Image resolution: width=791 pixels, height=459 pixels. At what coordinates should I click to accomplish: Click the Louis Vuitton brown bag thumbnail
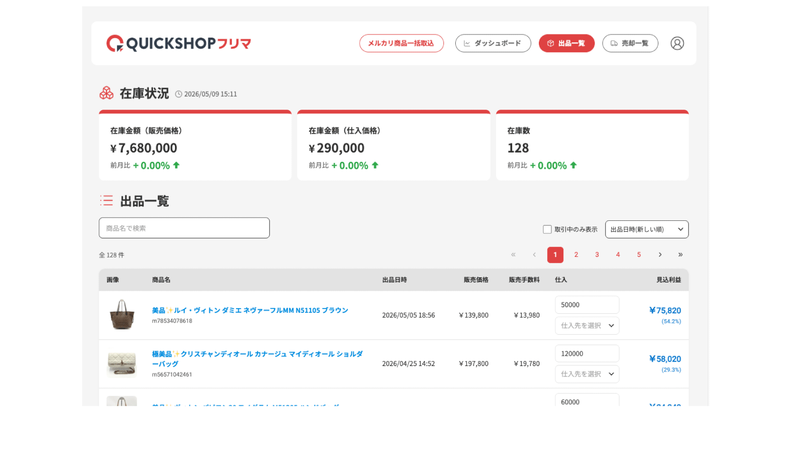coord(122,314)
